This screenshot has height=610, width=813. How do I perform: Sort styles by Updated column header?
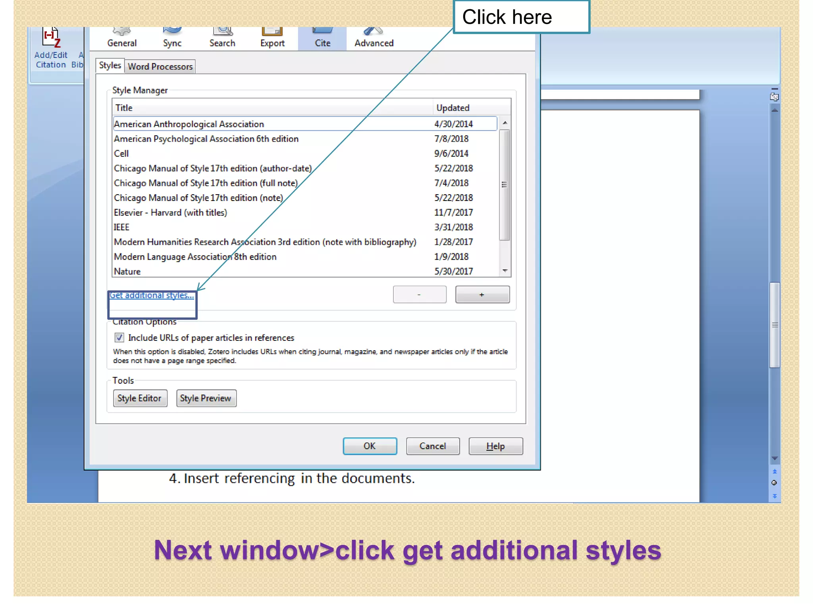(x=471, y=108)
